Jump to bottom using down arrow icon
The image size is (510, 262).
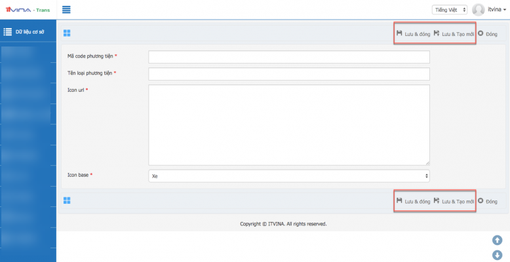pyautogui.click(x=497, y=255)
